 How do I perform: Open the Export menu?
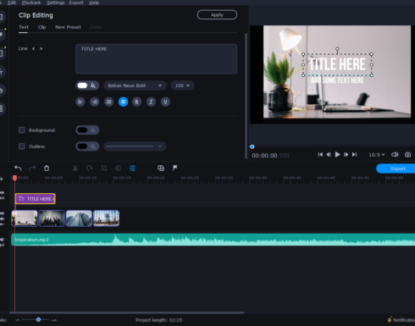(x=76, y=3)
